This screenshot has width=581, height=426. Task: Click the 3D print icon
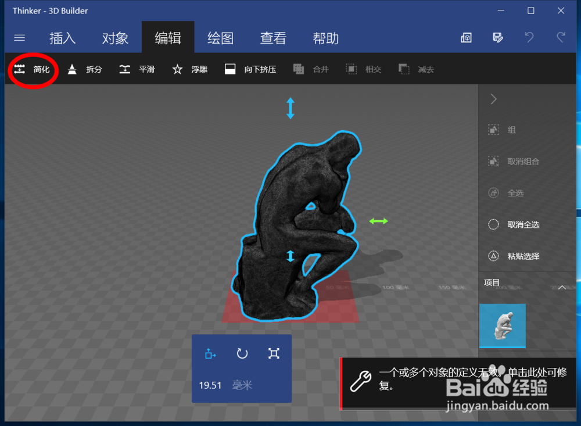click(x=466, y=37)
